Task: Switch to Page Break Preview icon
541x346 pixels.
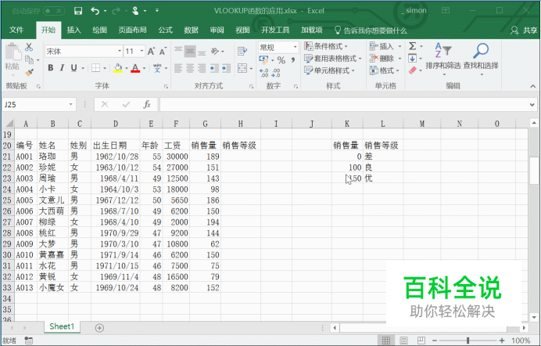Action: click(421, 341)
